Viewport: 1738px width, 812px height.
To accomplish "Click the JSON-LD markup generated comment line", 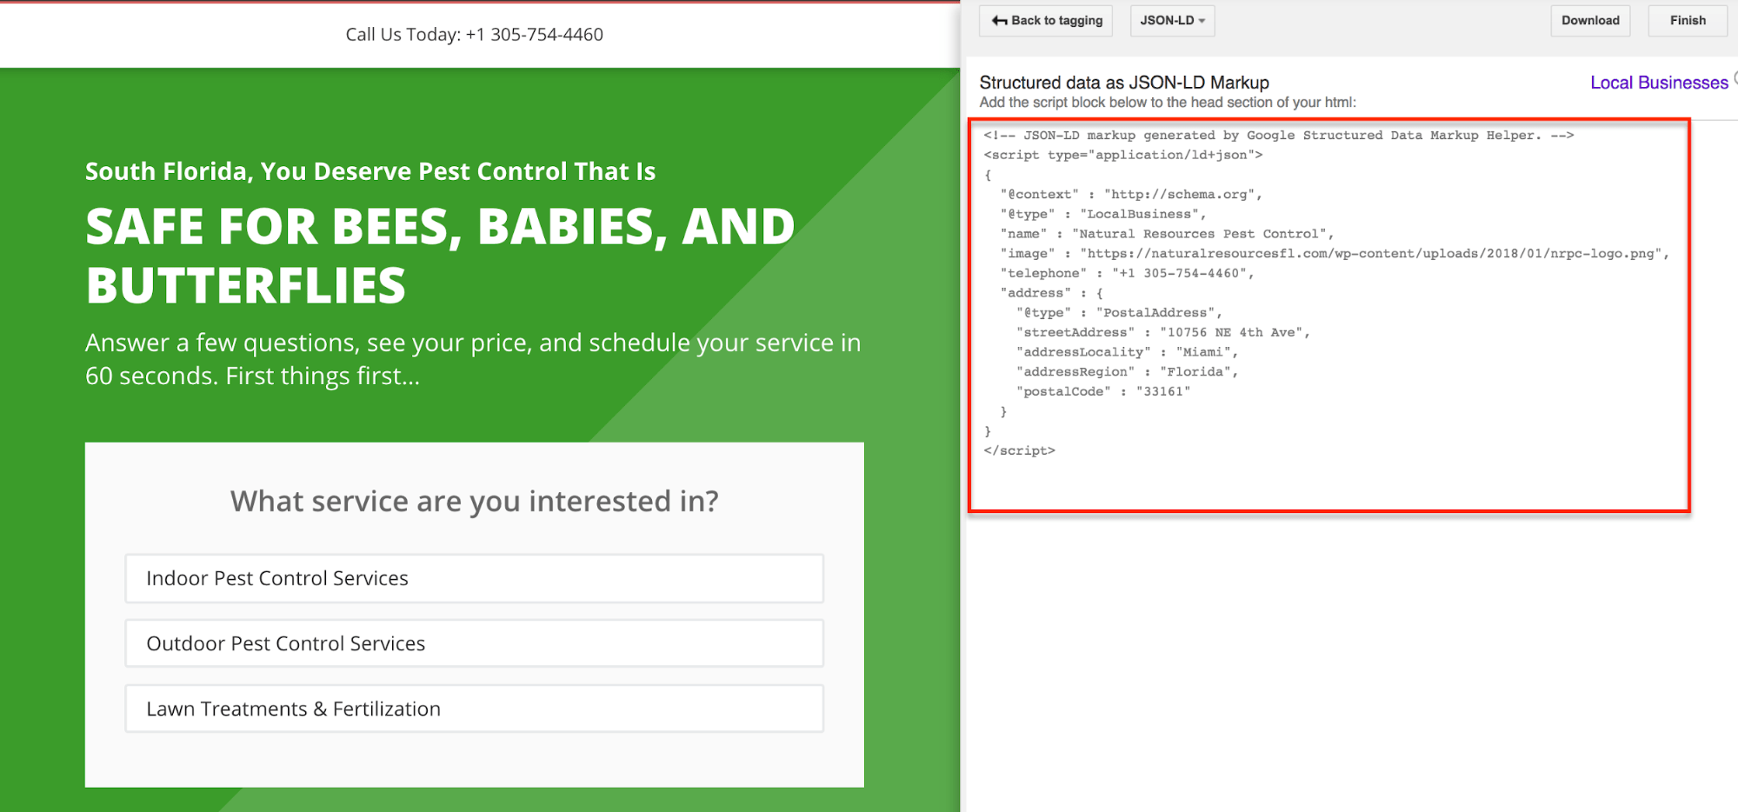I will tap(1278, 135).
